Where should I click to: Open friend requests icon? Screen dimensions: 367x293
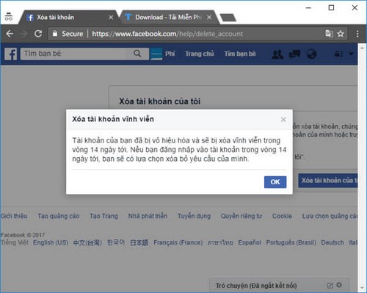pyautogui.click(x=277, y=54)
